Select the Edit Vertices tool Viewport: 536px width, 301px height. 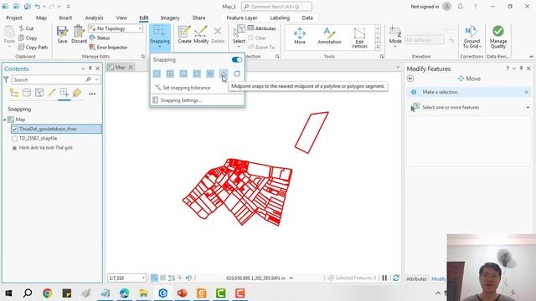point(359,38)
